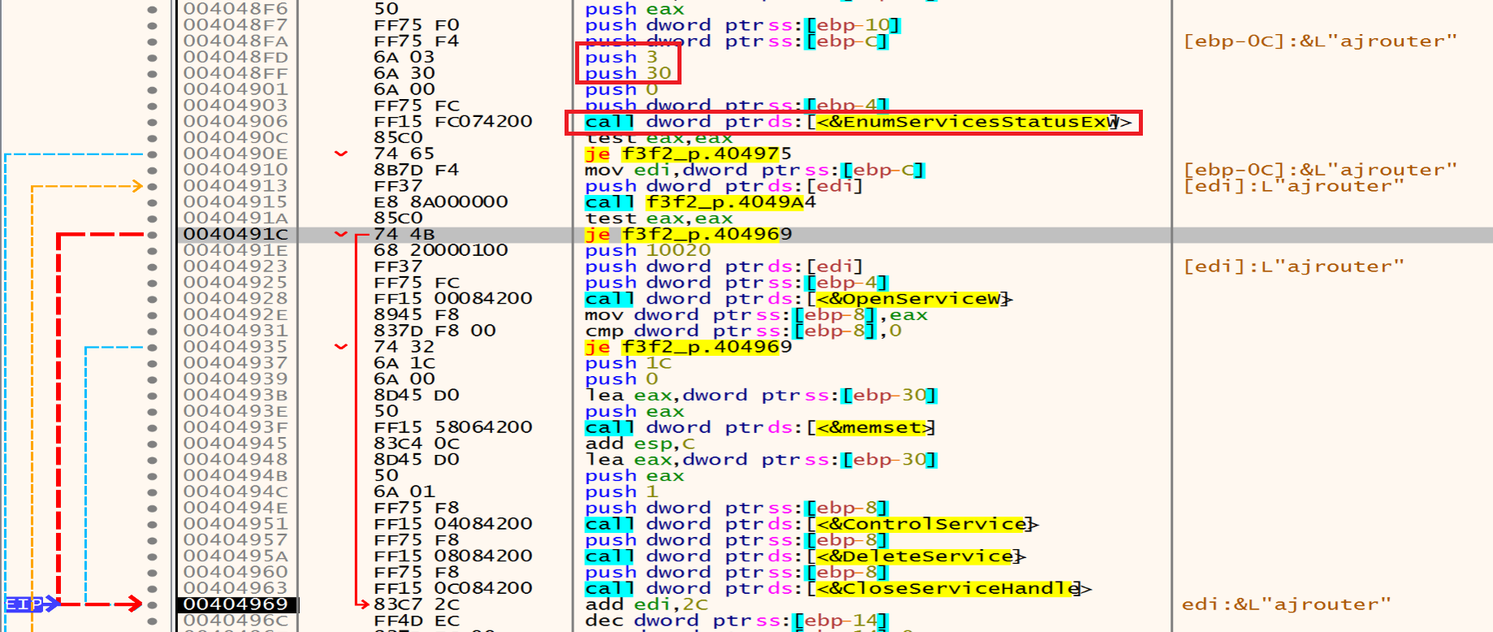
Task: Toggle breakpoint dot at address 0040495A
Action: click(x=152, y=556)
